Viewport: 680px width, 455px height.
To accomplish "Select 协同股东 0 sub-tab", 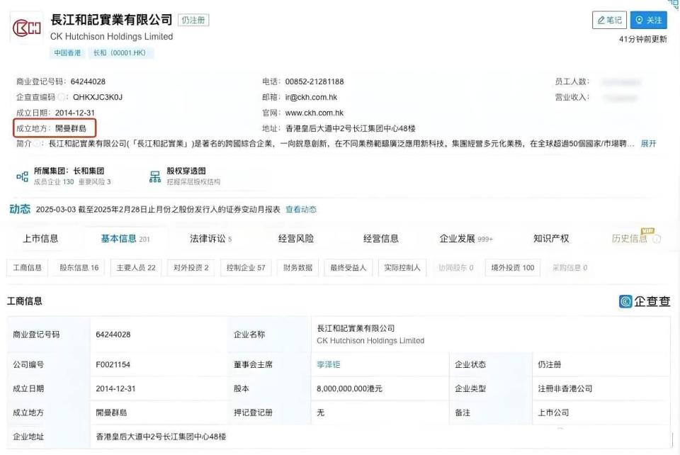I will tap(455, 268).
